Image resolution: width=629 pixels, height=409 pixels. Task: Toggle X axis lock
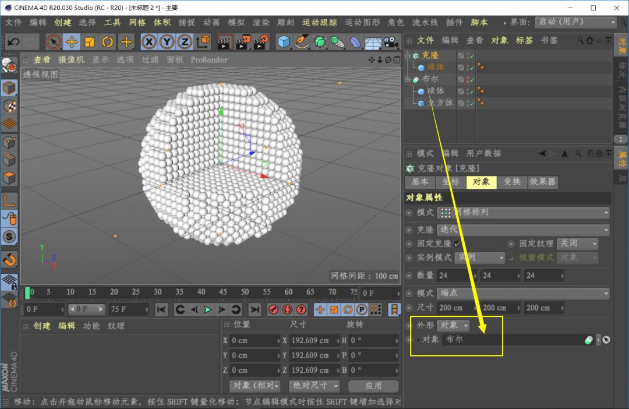[x=149, y=42]
